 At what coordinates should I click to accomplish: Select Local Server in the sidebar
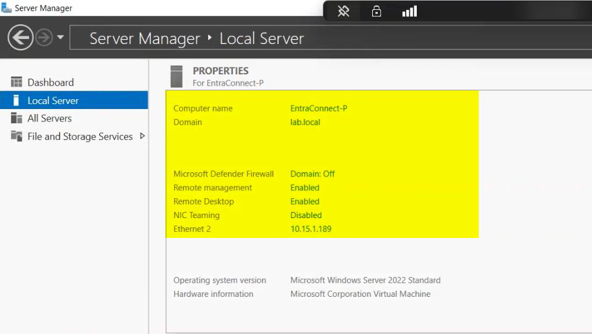pos(74,100)
